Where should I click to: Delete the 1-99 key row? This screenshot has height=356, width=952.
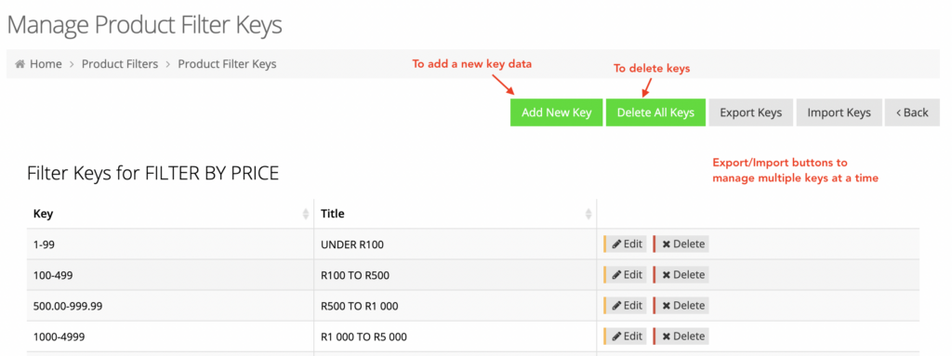coord(681,244)
